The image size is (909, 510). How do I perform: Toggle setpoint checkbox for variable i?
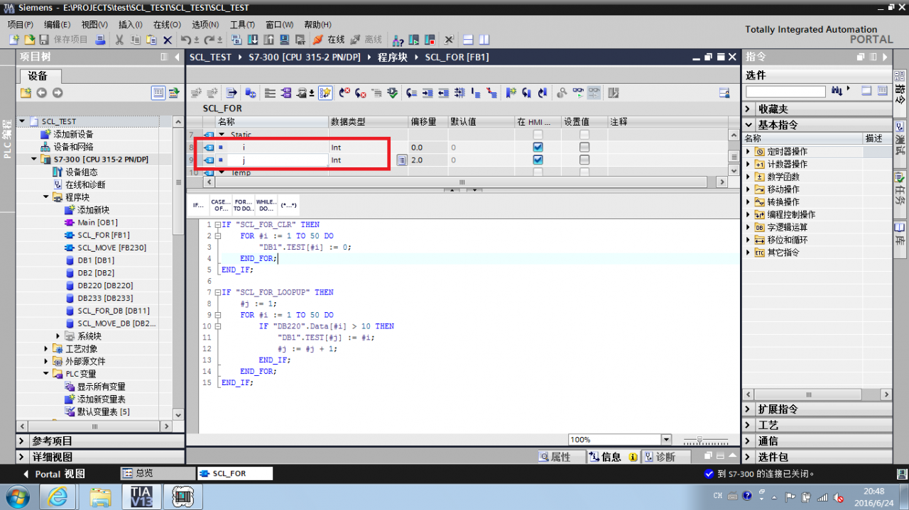[584, 148]
